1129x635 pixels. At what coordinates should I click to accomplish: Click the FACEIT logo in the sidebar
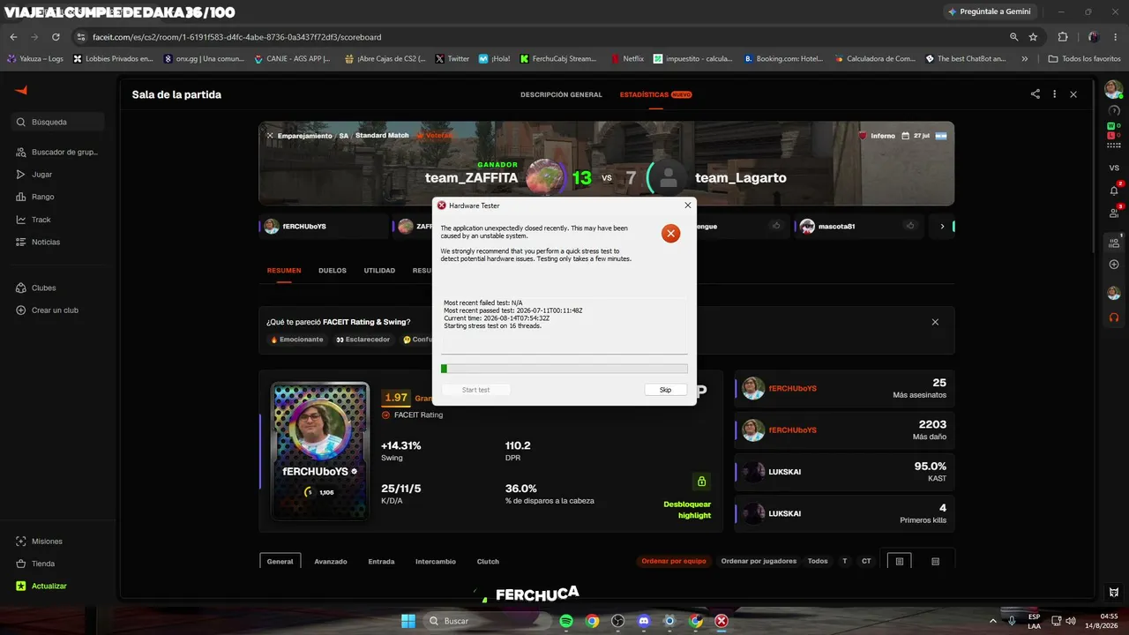click(x=21, y=91)
